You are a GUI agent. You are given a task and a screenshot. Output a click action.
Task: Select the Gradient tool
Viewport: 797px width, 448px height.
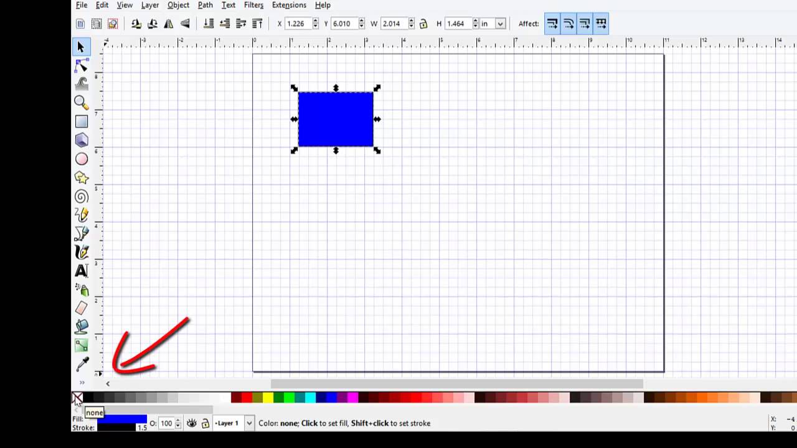point(81,345)
